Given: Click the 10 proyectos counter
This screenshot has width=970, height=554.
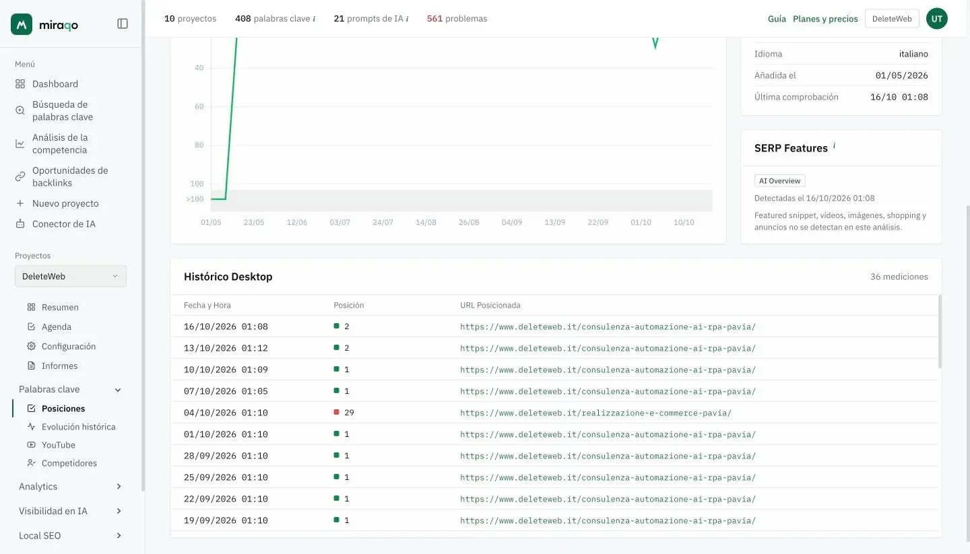Looking at the screenshot, I should [x=190, y=19].
